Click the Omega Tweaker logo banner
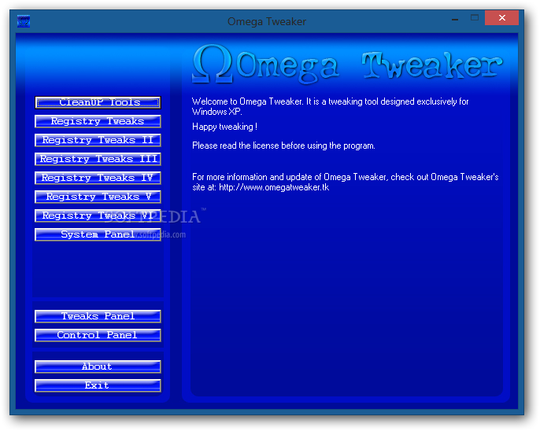 pos(347,64)
